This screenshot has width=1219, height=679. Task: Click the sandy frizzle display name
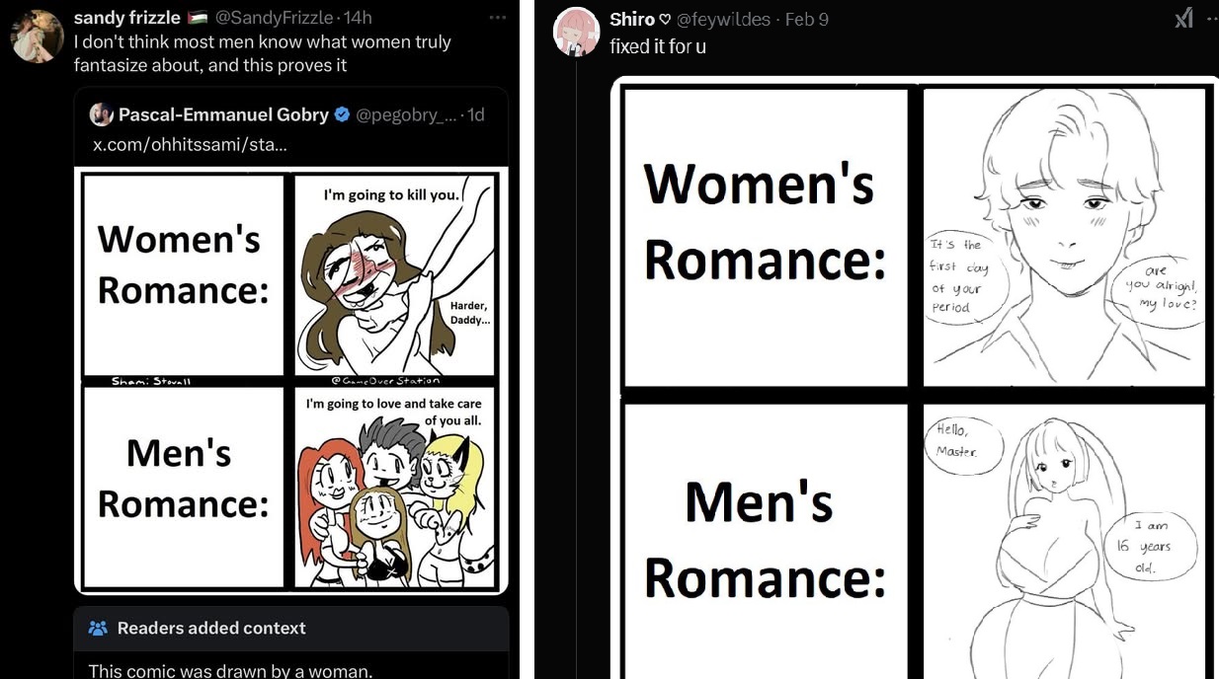(x=126, y=18)
